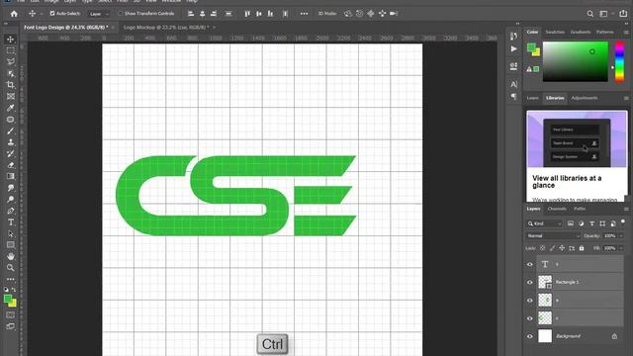The image size is (633, 356).
Task: Select the Pen tool
Action: 11,211
